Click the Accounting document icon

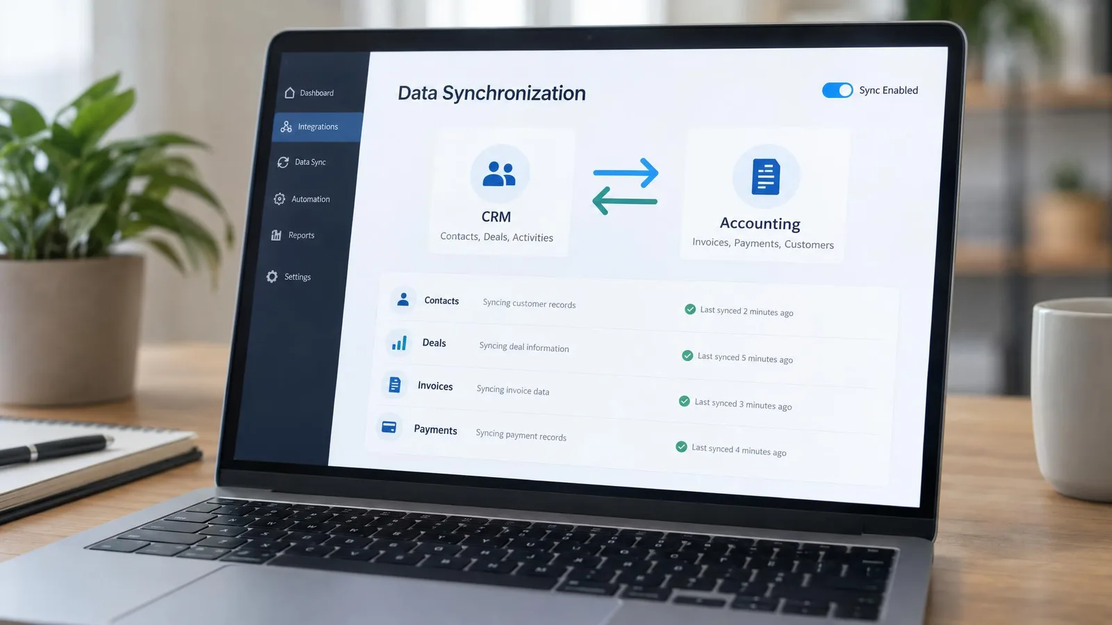[766, 176]
